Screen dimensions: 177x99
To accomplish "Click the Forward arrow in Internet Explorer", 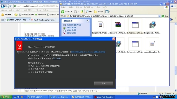I will click(7, 6).
